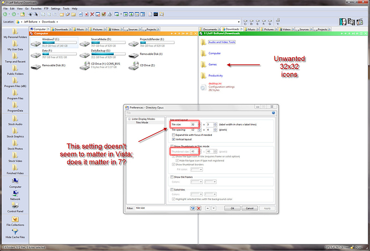Open Program Files (x86) sidebar folder

tap(15, 82)
